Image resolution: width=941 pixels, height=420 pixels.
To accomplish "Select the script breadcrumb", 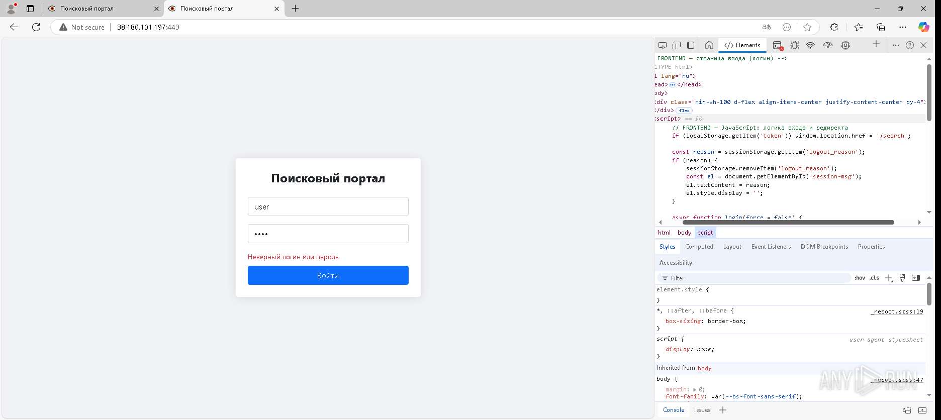I will [x=705, y=233].
